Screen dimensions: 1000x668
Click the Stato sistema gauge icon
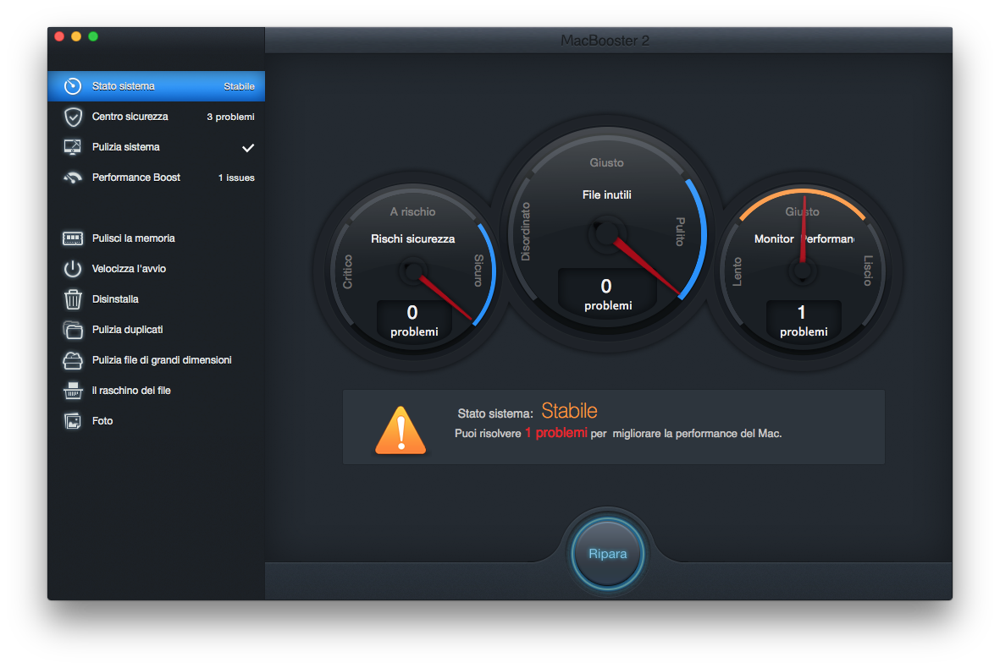click(x=73, y=86)
